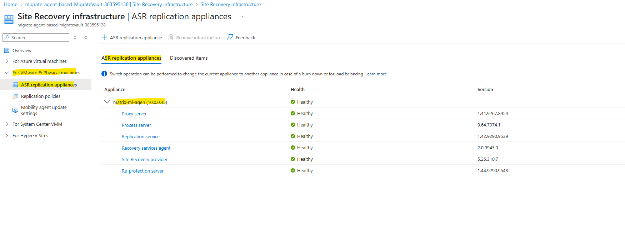This screenshot has width=625, height=234.
Task: Open the Process server link
Action: pyautogui.click(x=136, y=125)
